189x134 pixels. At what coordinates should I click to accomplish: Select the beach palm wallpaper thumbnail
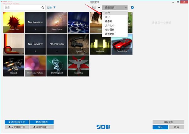(96, 22)
